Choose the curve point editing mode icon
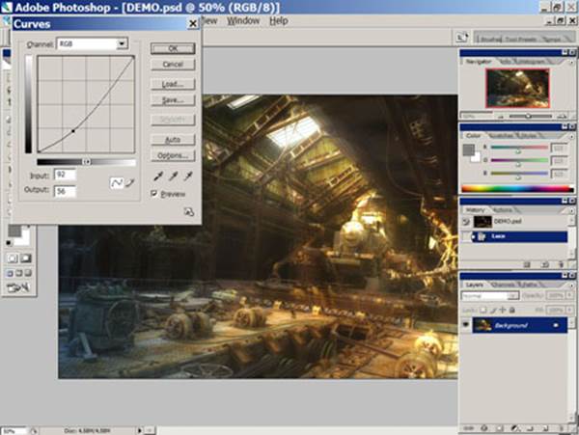The image size is (579, 435). [x=117, y=182]
